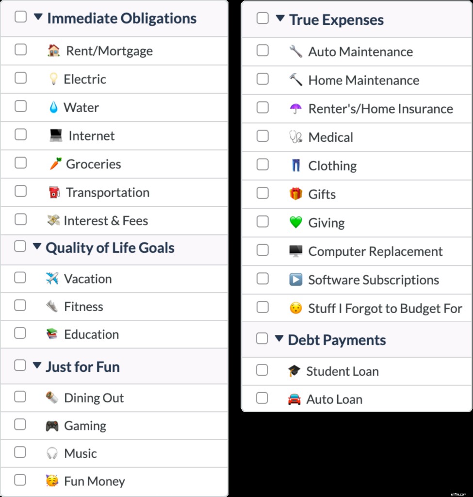Image resolution: width=473 pixels, height=497 pixels.
Task: Click the stethoscope icon next to Medical
Action: coord(295,137)
